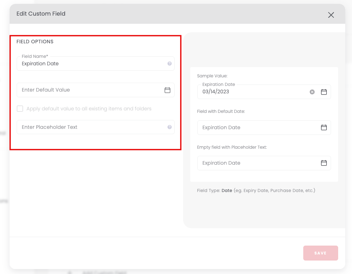The width and height of the screenshot is (352, 274).
Task: Click the Sample Value date field 03/14/2023
Action: [264, 92]
